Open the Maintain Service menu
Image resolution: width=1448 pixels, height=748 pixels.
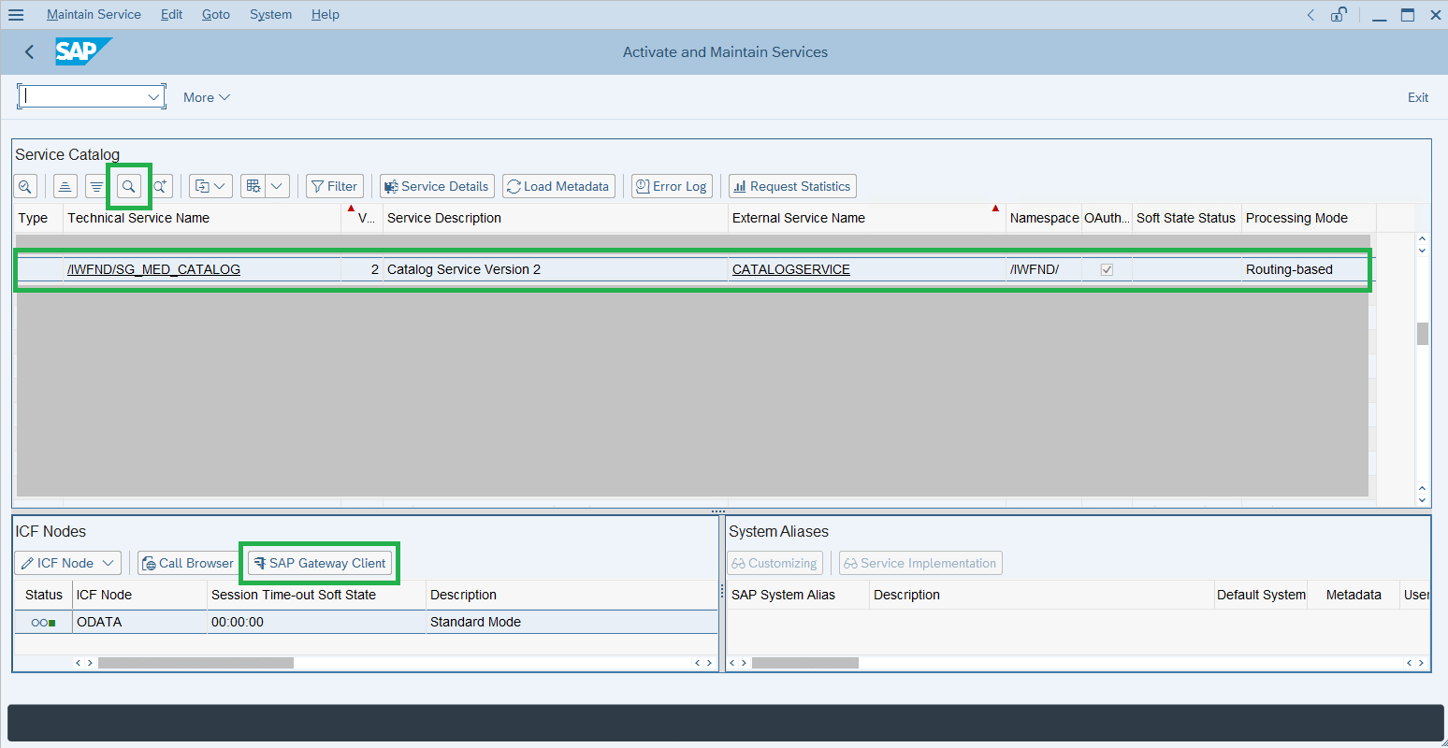(94, 14)
